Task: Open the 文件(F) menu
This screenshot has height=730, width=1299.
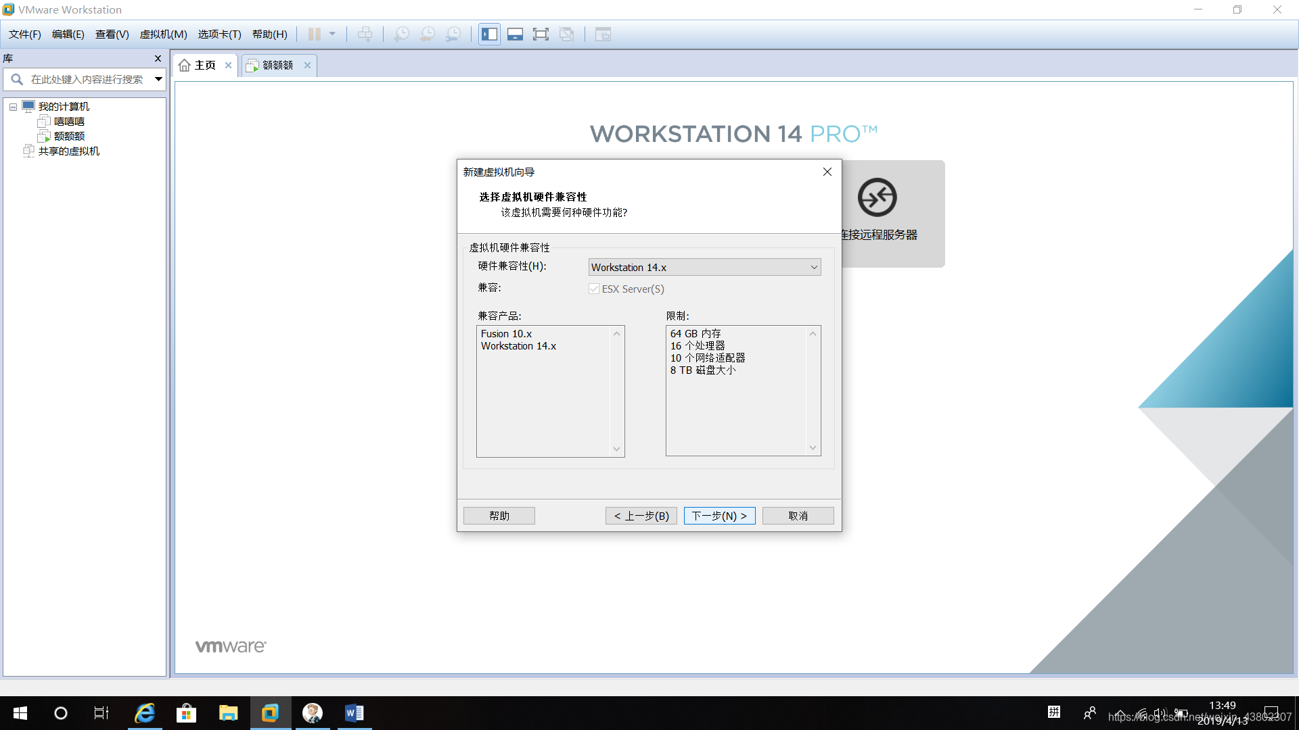Action: (25, 34)
